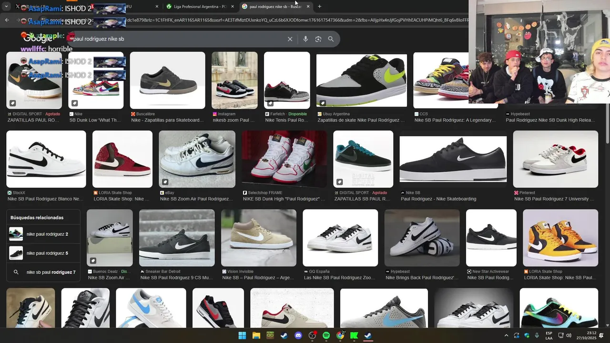Image resolution: width=610 pixels, height=343 pixels.
Task: Open a new browser tab with plus
Action: click(x=319, y=7)
